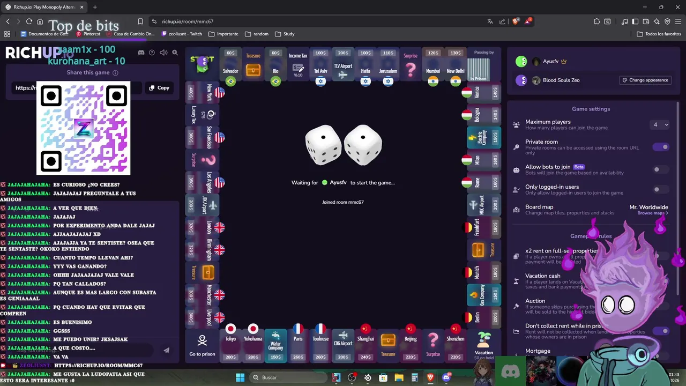Open Casa de Cambio On... bookmark
Screen dimensions: 686x386
130,34
